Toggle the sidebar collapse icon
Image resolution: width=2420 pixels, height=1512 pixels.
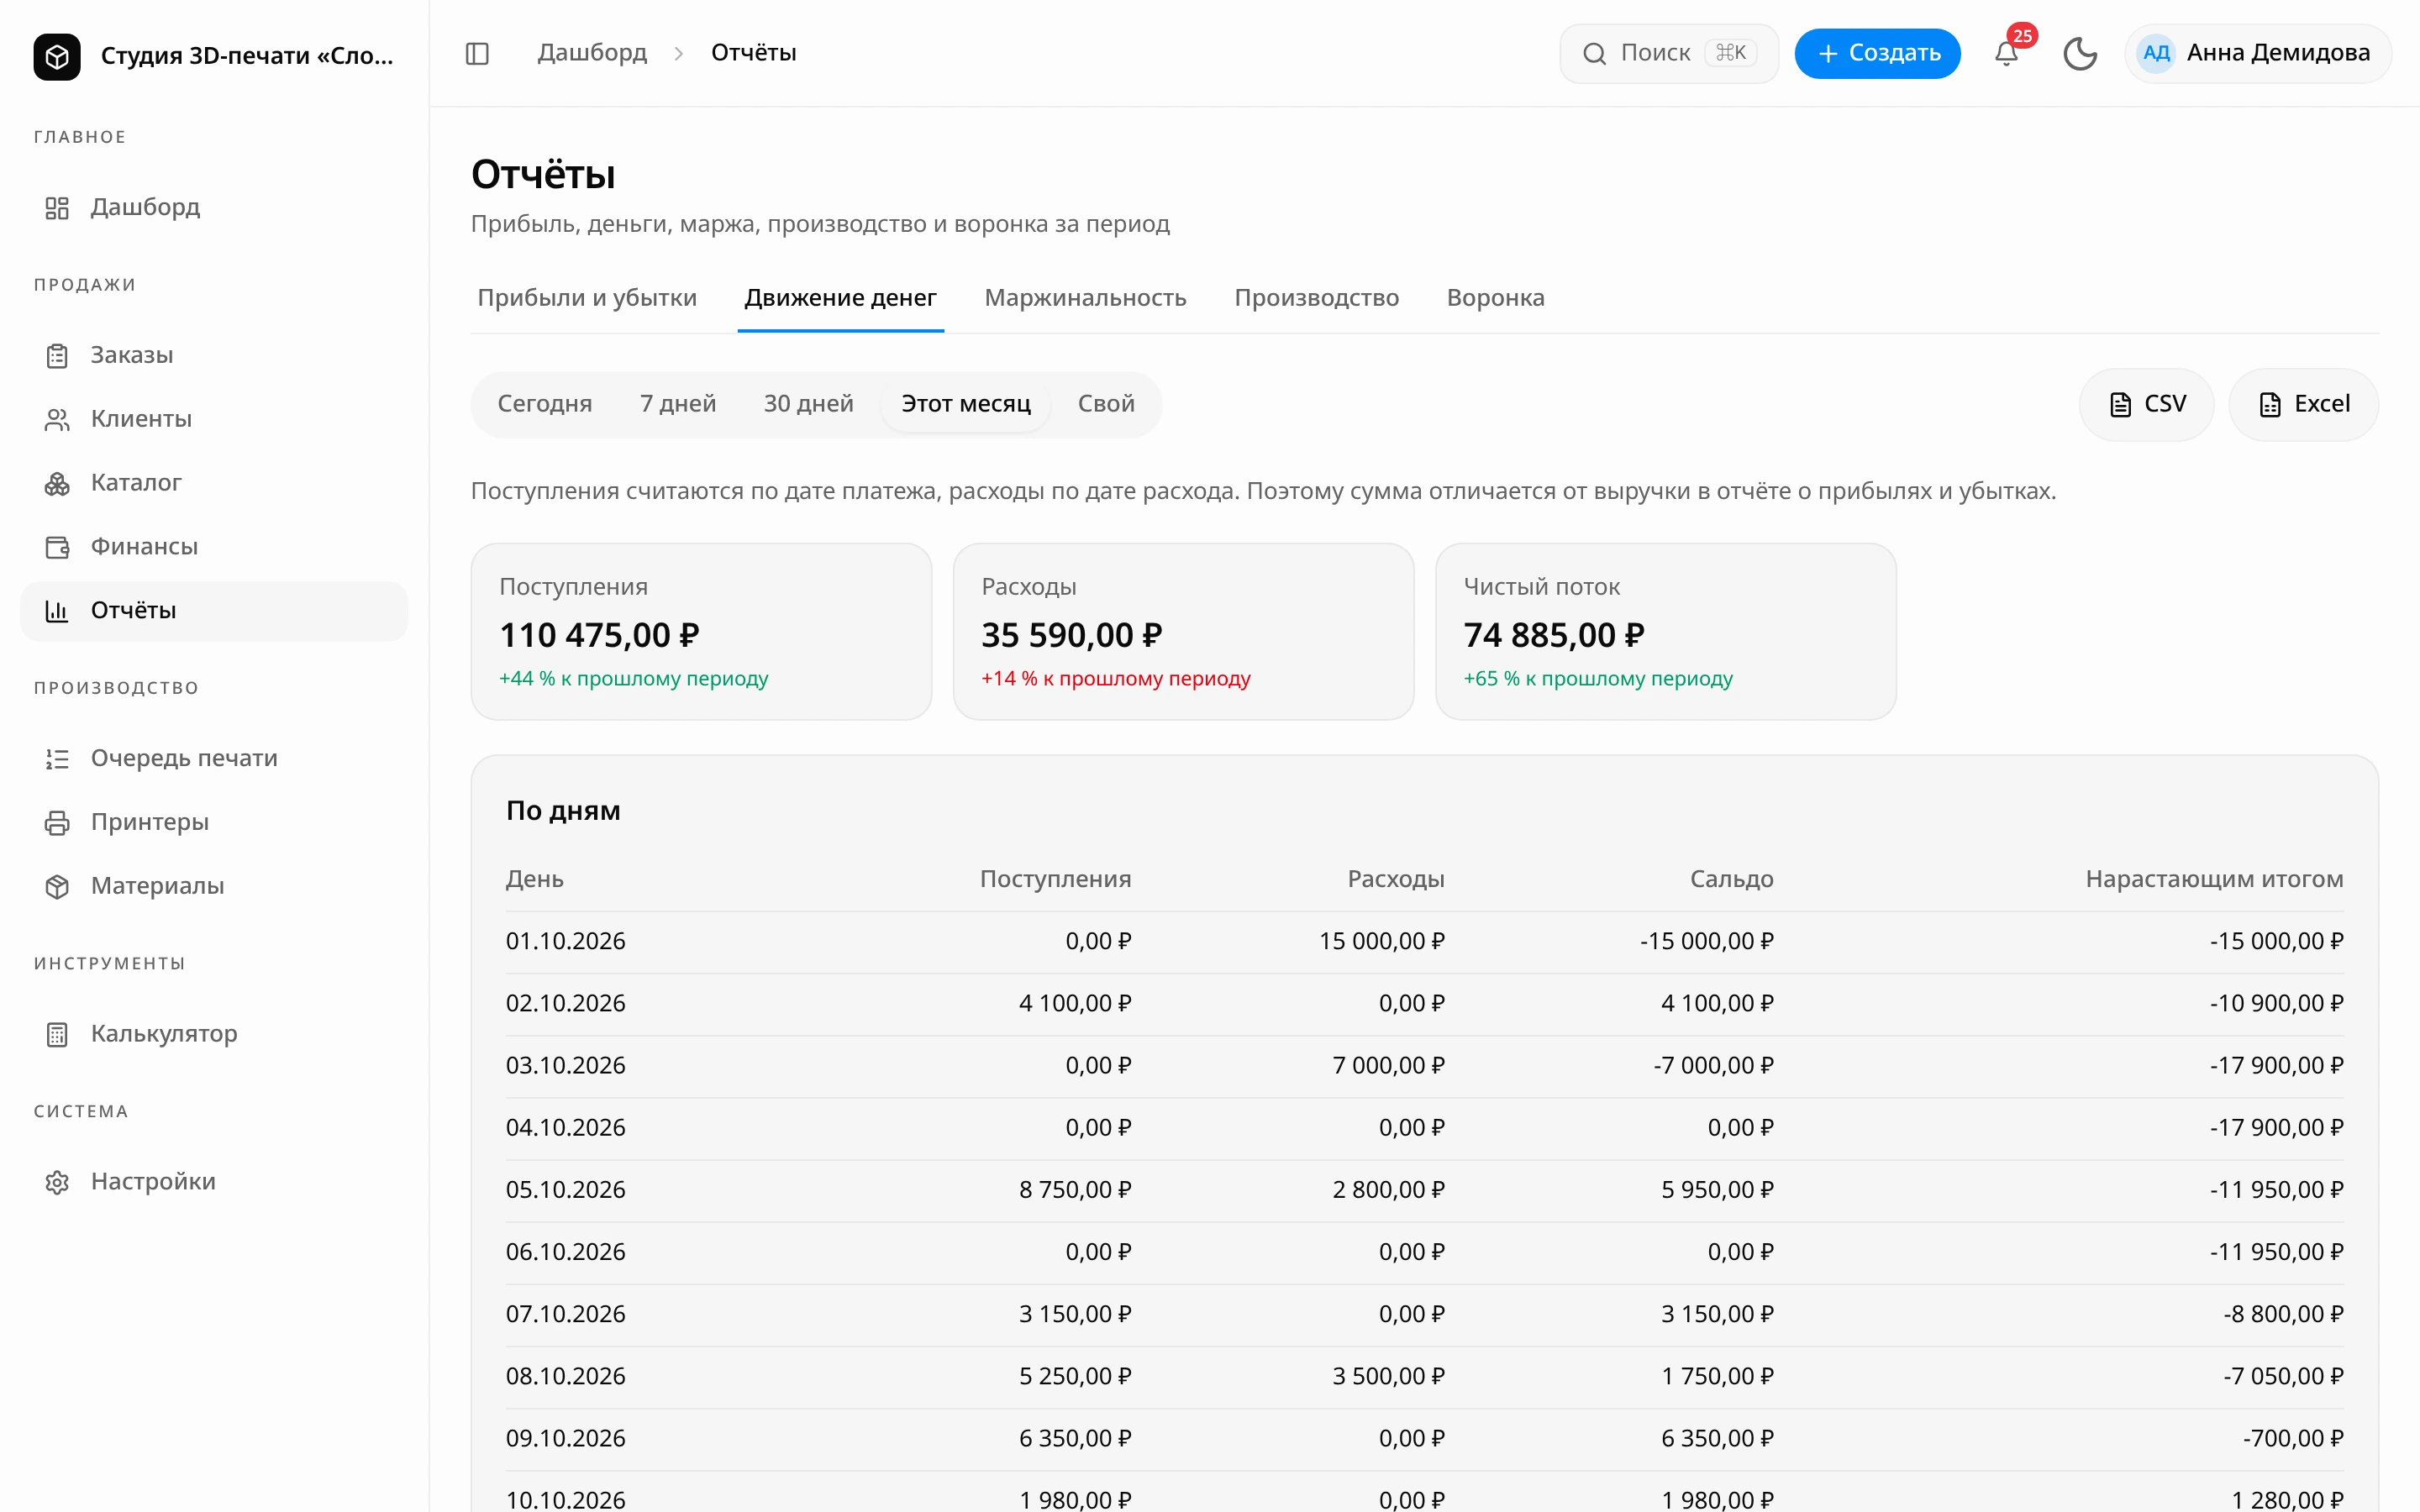[x=477, y=53]
